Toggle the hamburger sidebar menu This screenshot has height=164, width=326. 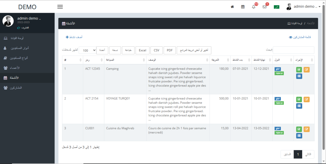tap(60, 7)
